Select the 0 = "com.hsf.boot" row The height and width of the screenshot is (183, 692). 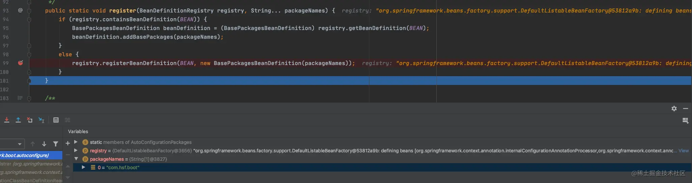pos(382,167)
